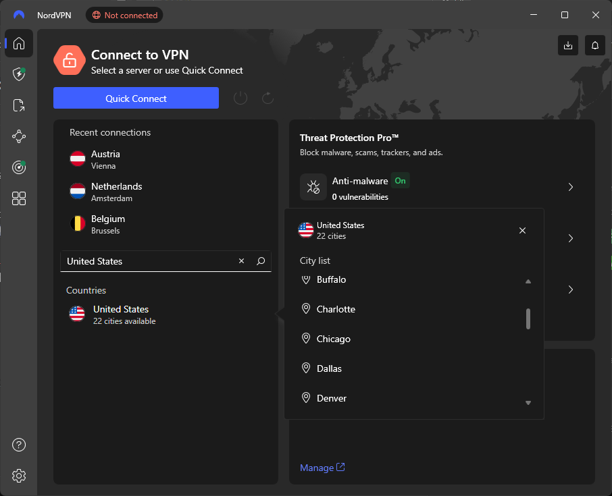Click the download updates icon
This screenshot has width=612, height=496.
click(x=568, y=45)
